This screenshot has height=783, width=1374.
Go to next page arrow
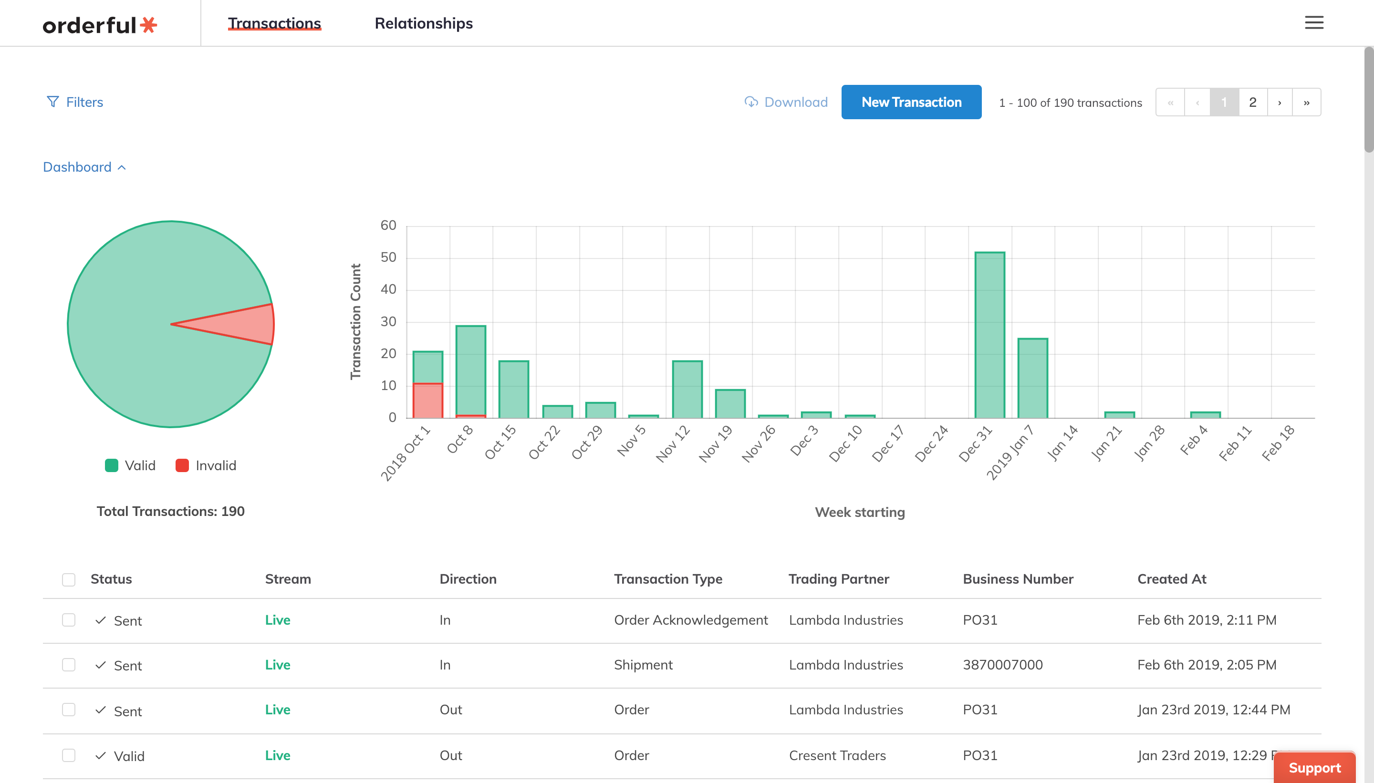pyautogui.click(x=1280, y=102)
